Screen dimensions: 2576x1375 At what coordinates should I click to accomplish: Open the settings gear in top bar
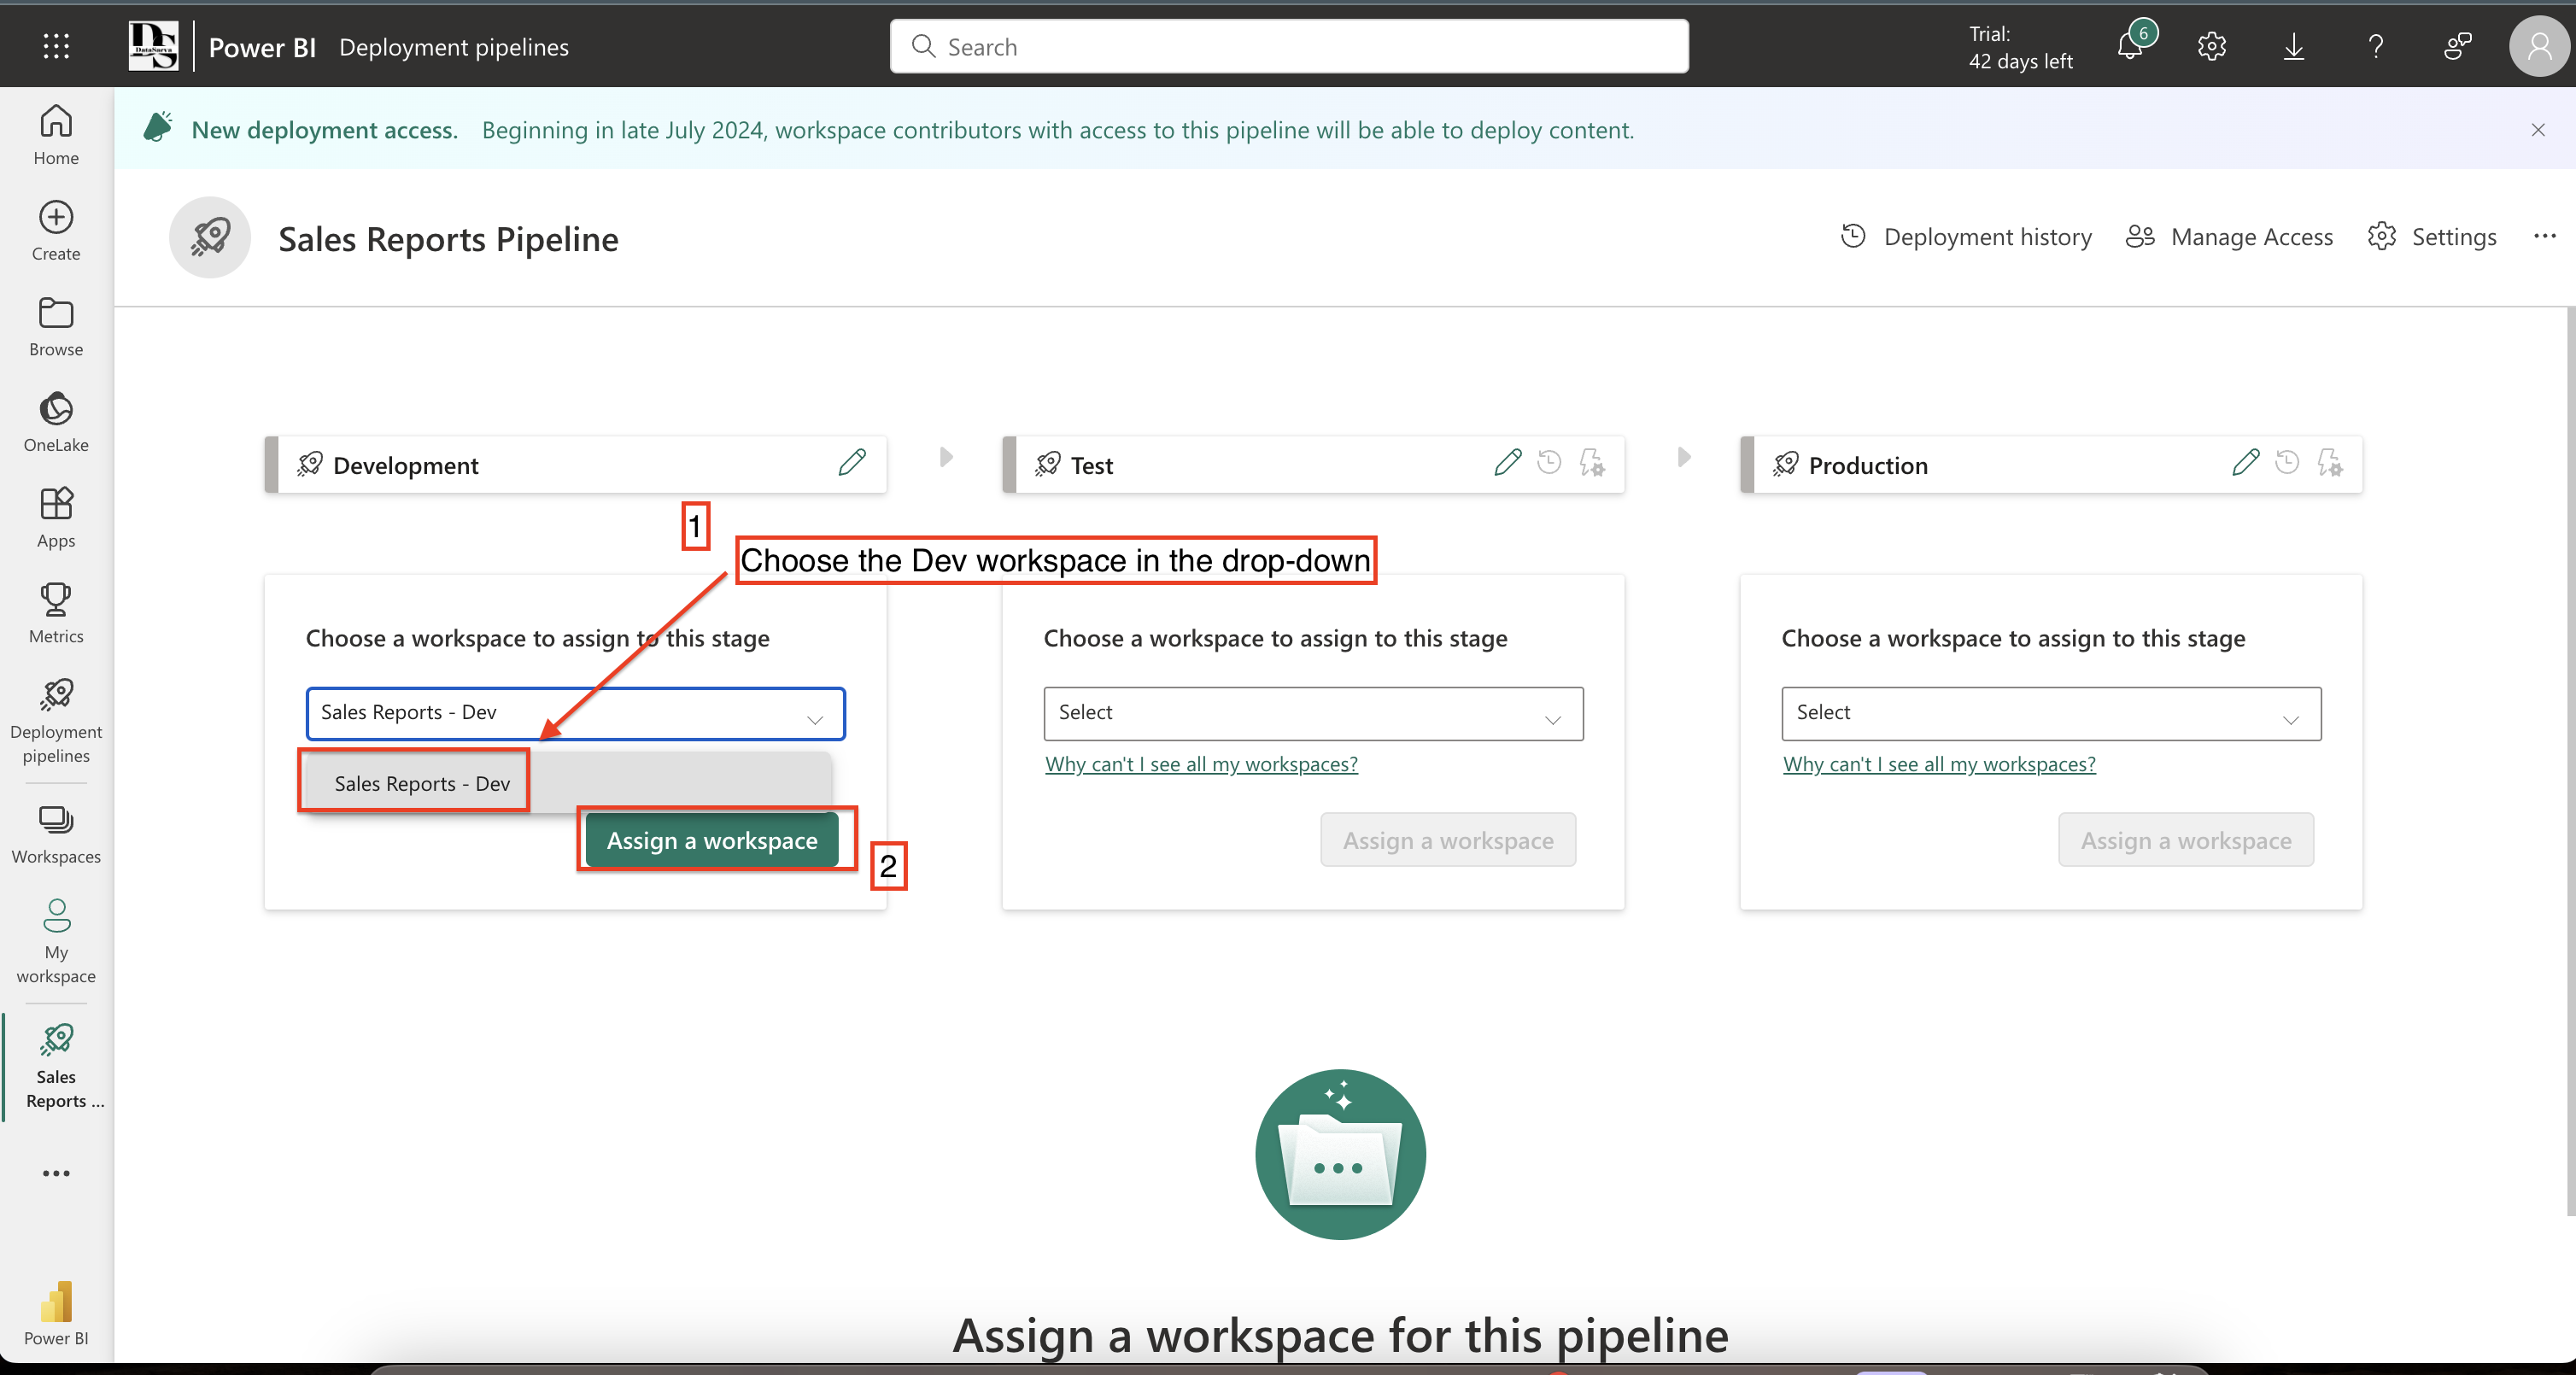coord(2212,46)
